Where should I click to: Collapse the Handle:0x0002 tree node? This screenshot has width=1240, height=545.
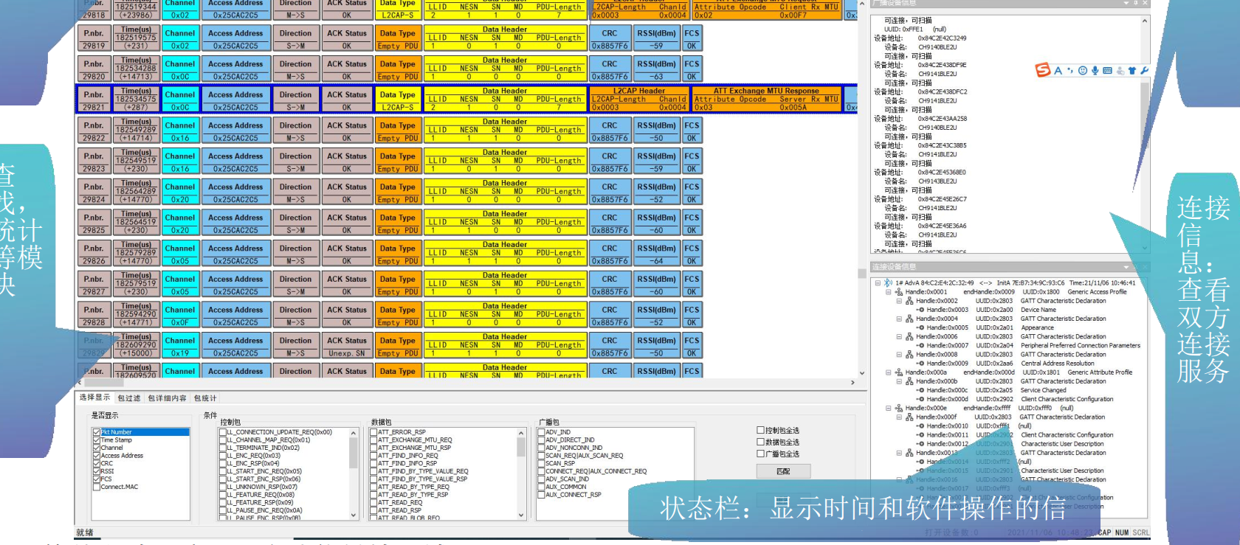[x=899, y=301]
